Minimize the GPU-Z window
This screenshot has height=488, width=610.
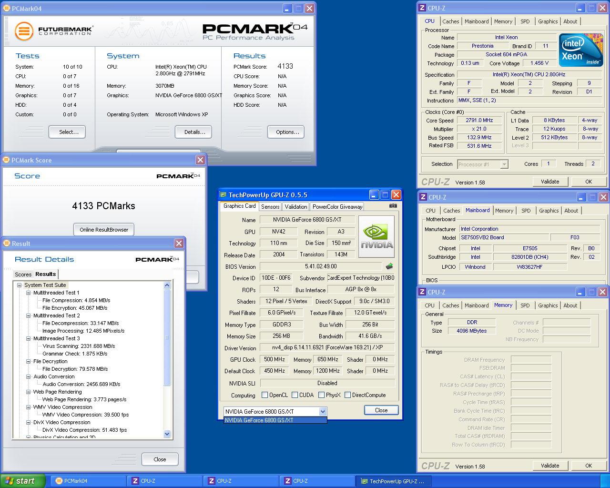(x=374, y=194)
